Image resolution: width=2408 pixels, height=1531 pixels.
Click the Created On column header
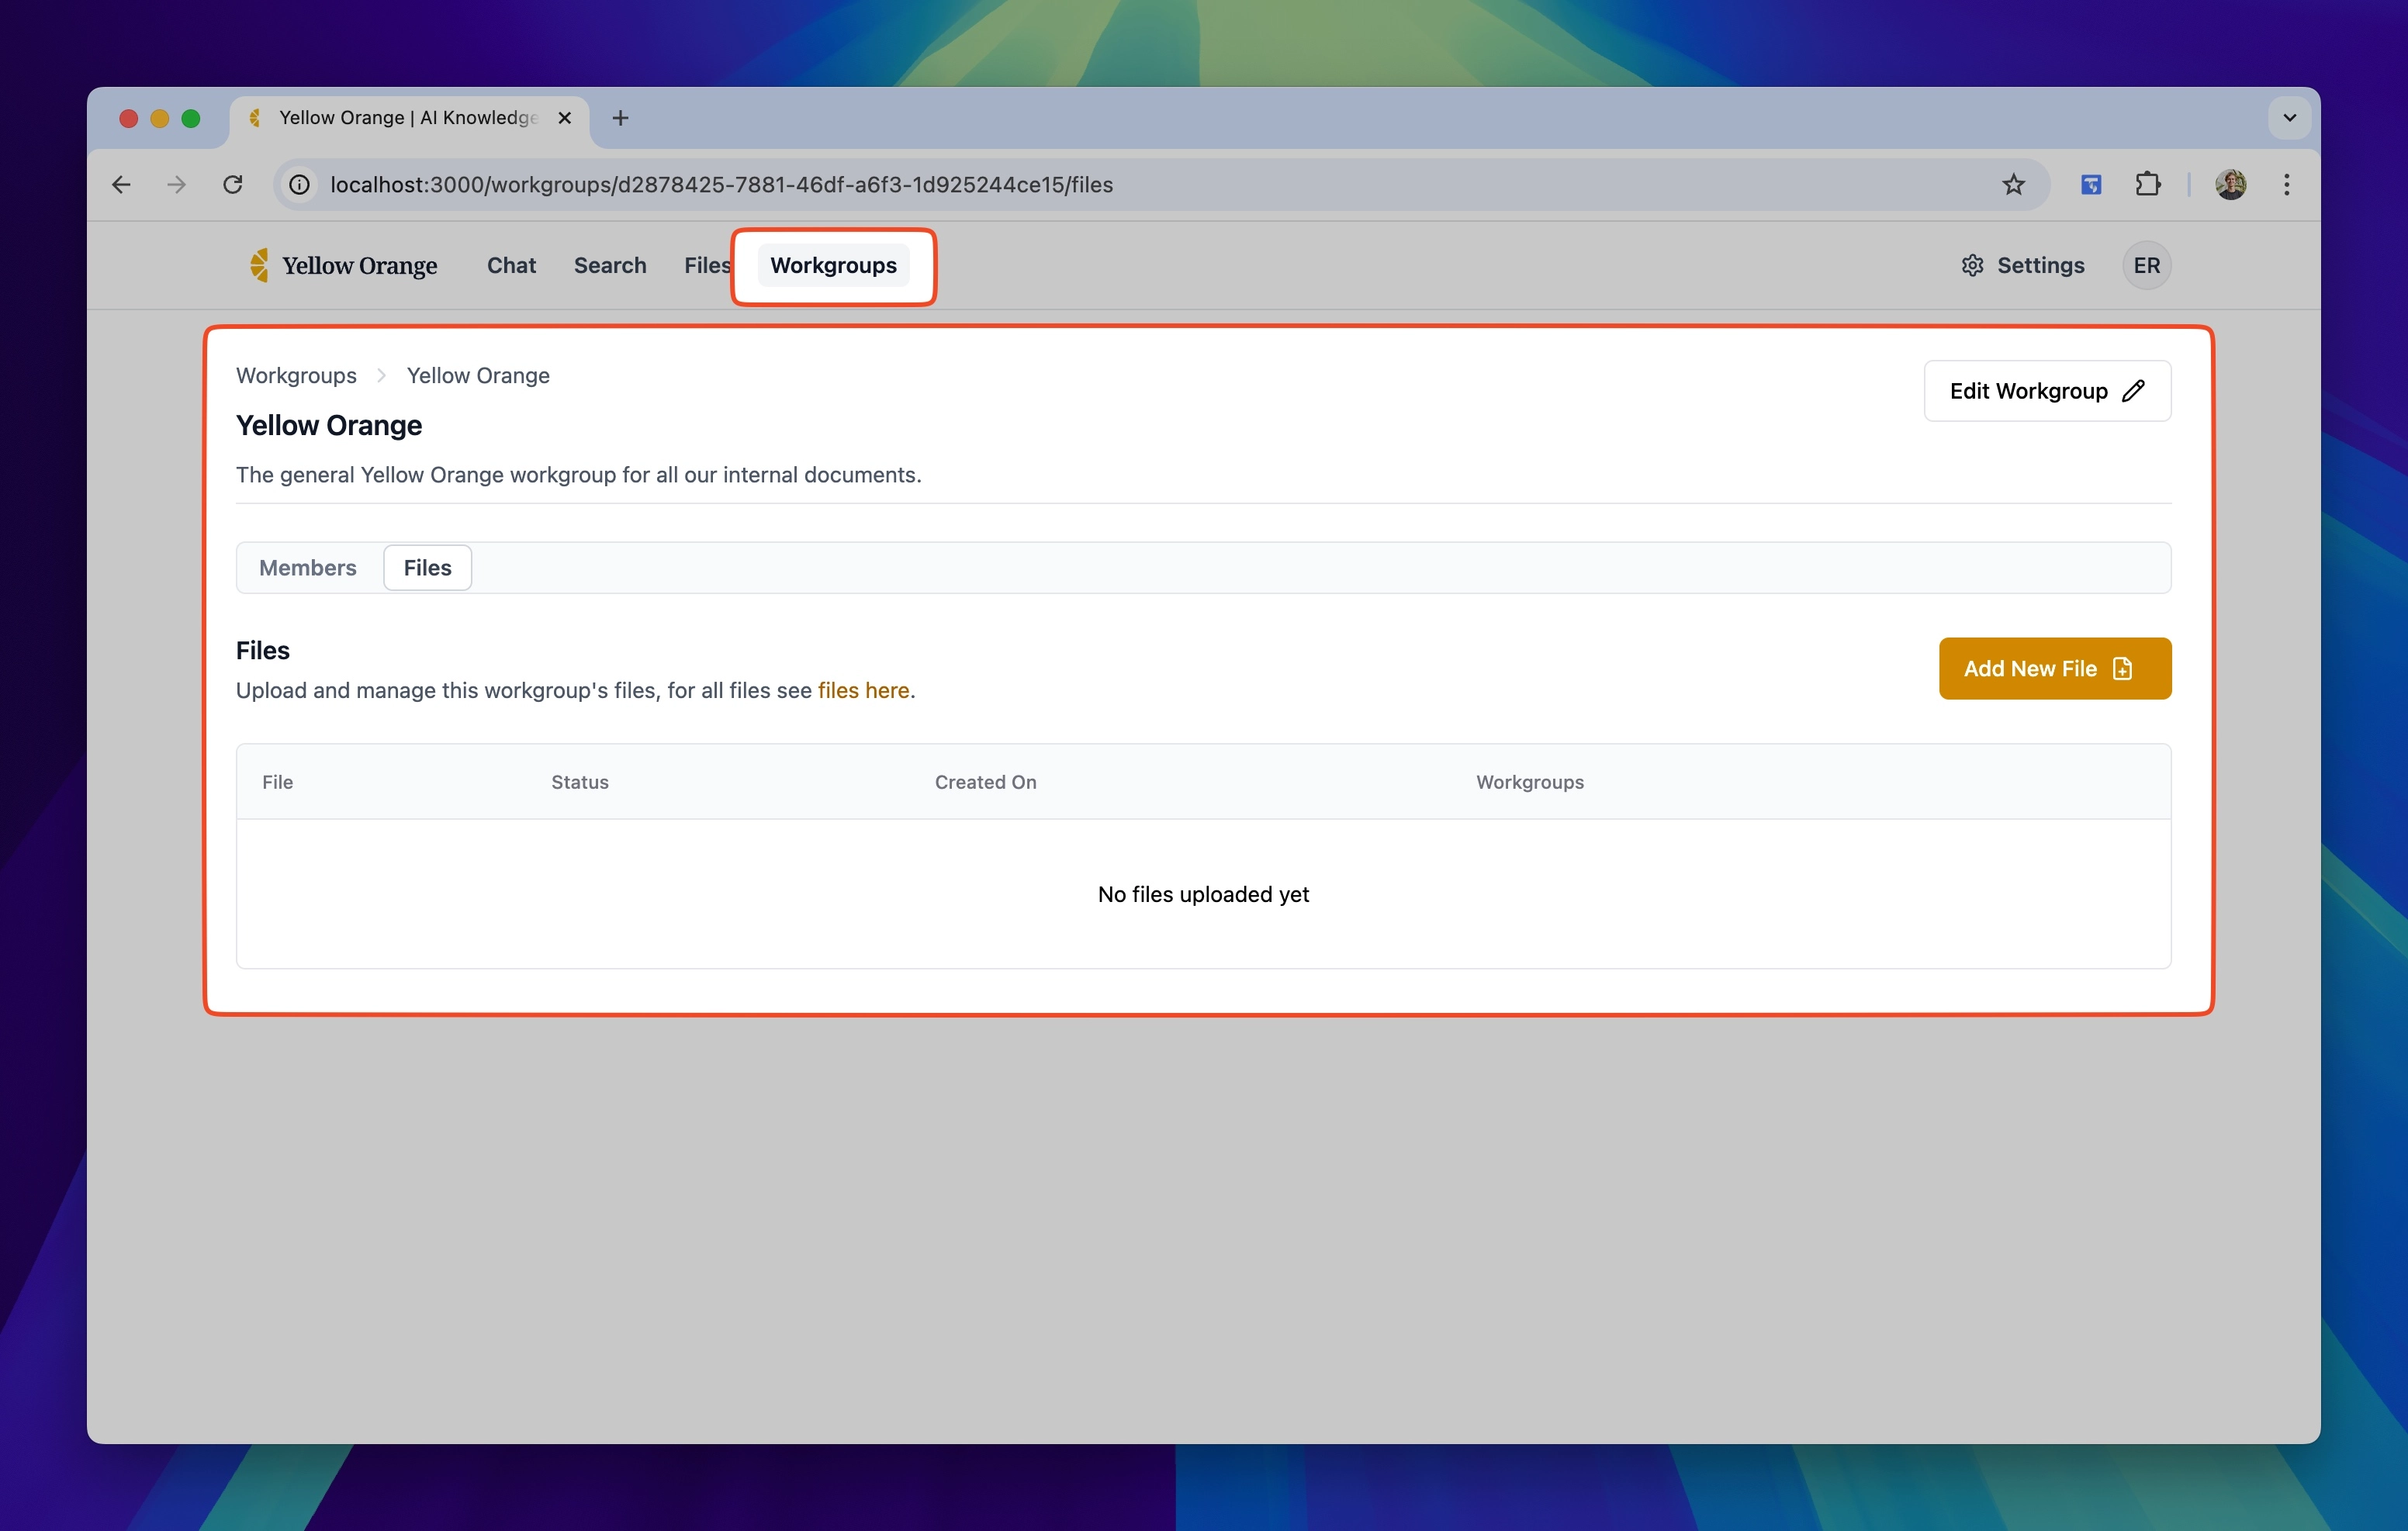coord(985,782)
